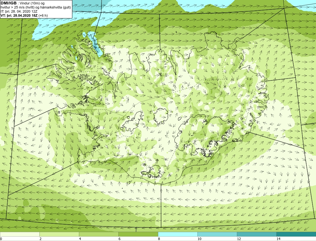Image resolution: width=316 pixels, height=241 pixels.
Task: Click the legend value '2'
Action: pyautogui.click(x=40, y=239)
